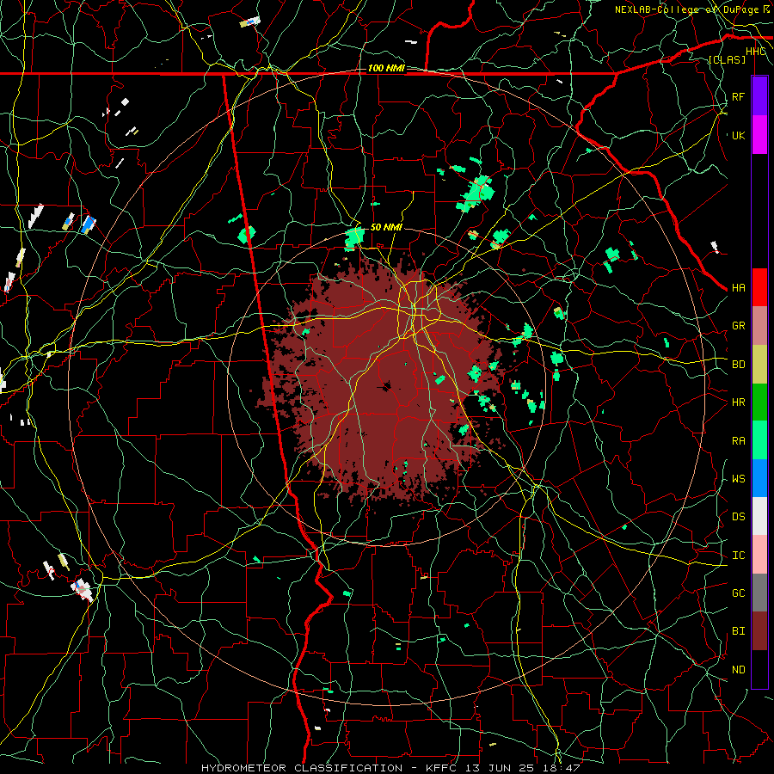Click the 'UK' legend label
The width and height of the screenshot is (774, 774).
point(738,135)
